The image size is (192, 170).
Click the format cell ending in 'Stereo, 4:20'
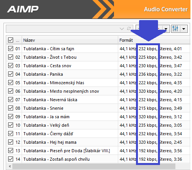pos(154,91)
